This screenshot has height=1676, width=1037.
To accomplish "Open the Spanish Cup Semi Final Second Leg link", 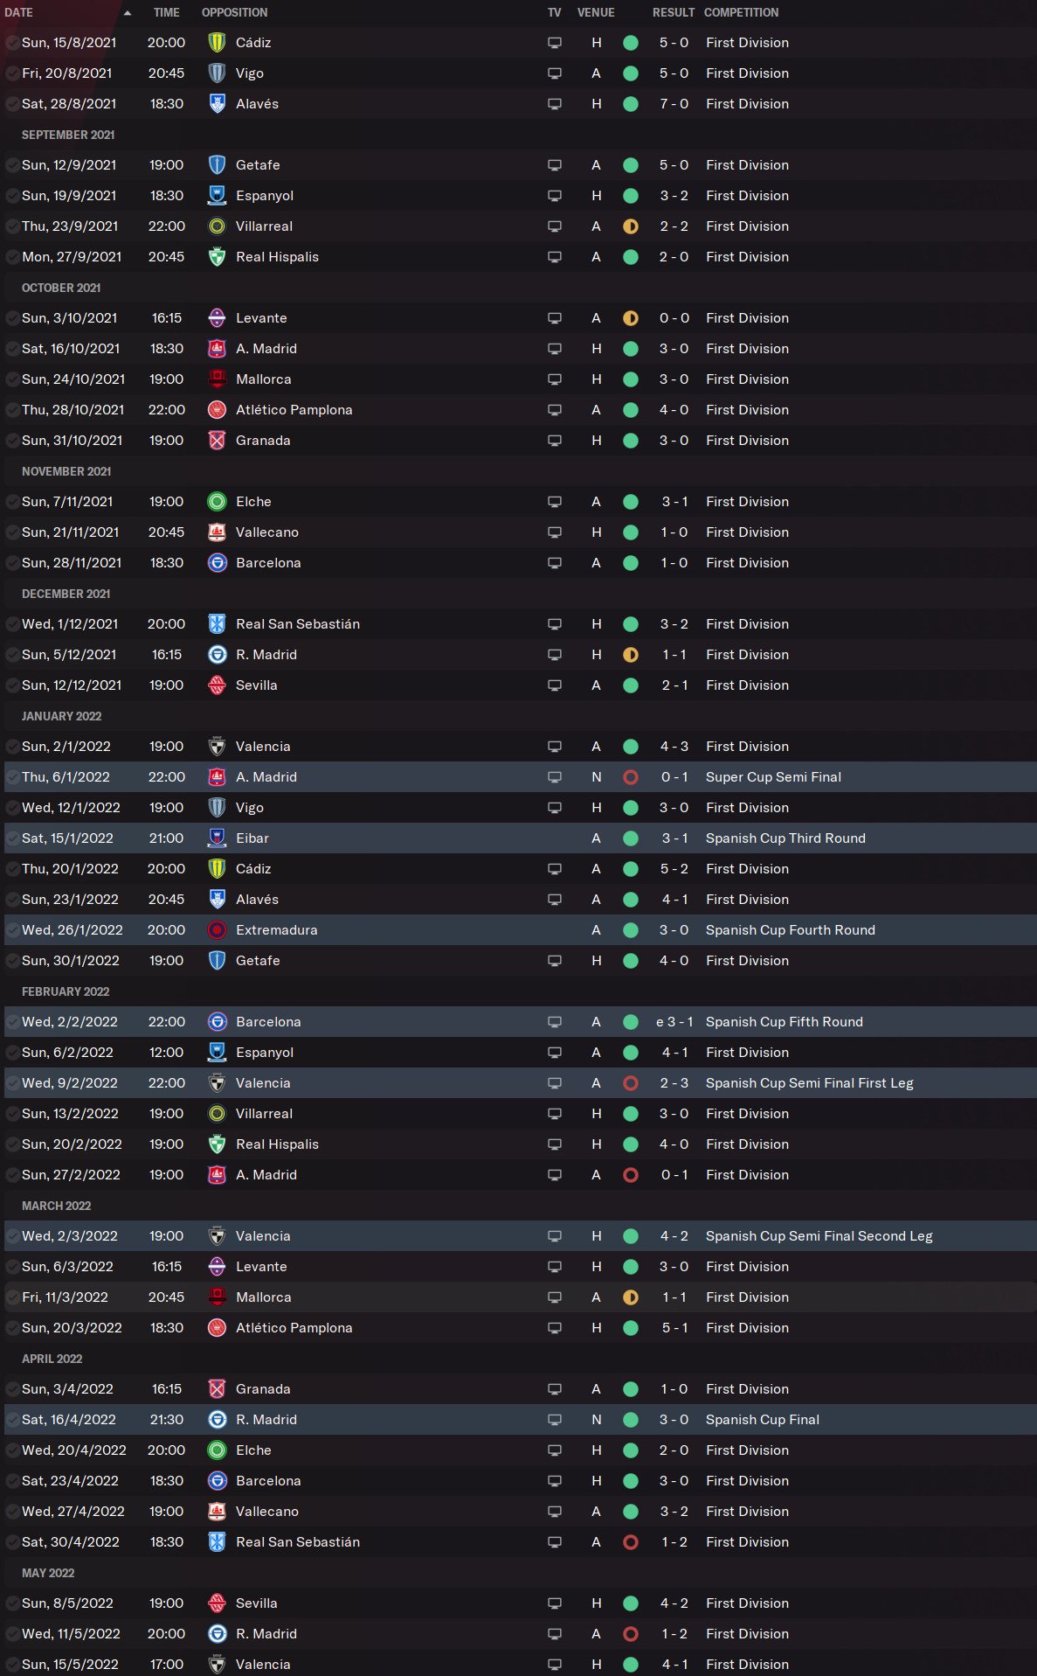I will (x=819, y=1236).
